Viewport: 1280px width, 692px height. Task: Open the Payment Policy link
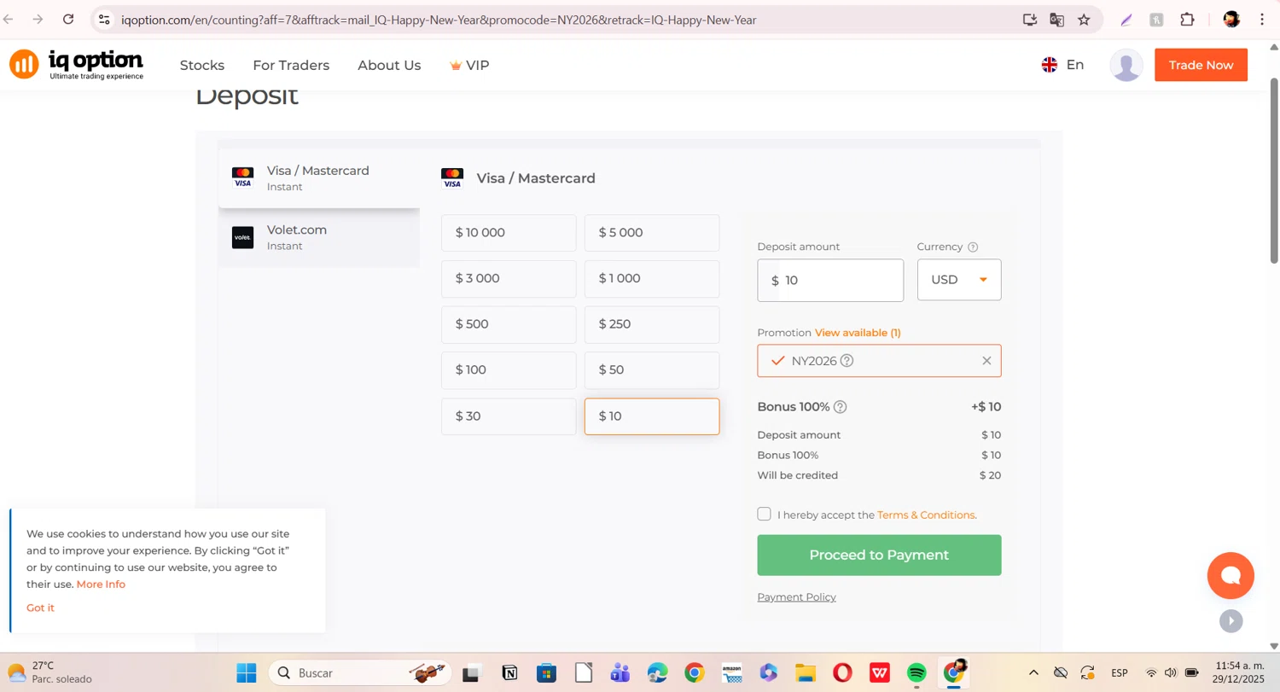[796, 597]
